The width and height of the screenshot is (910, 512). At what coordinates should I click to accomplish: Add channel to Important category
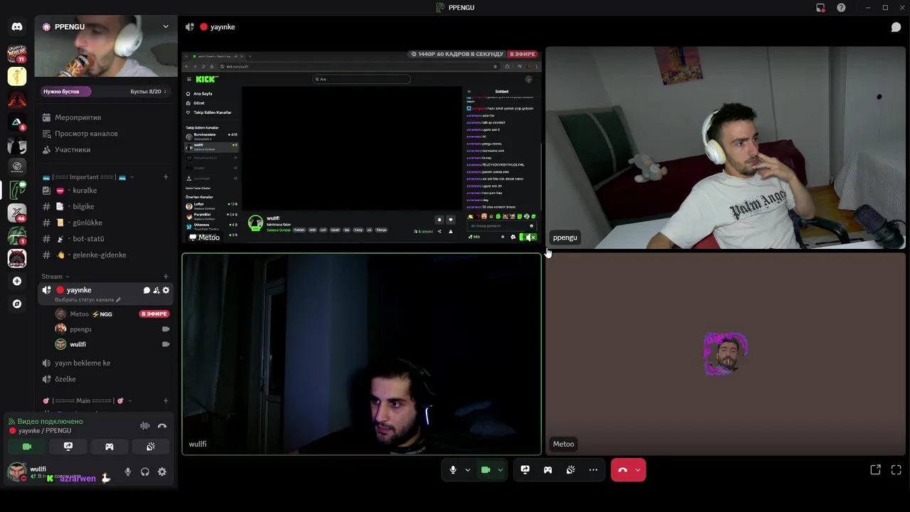click(x=166, y=177)
